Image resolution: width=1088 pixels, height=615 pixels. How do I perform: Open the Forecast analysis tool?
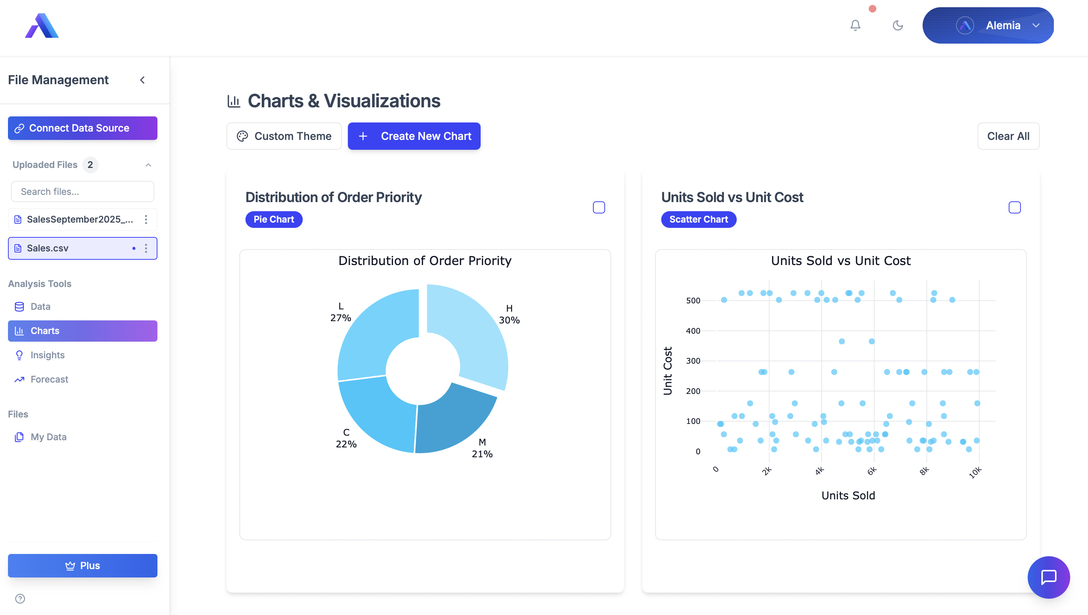49,379
